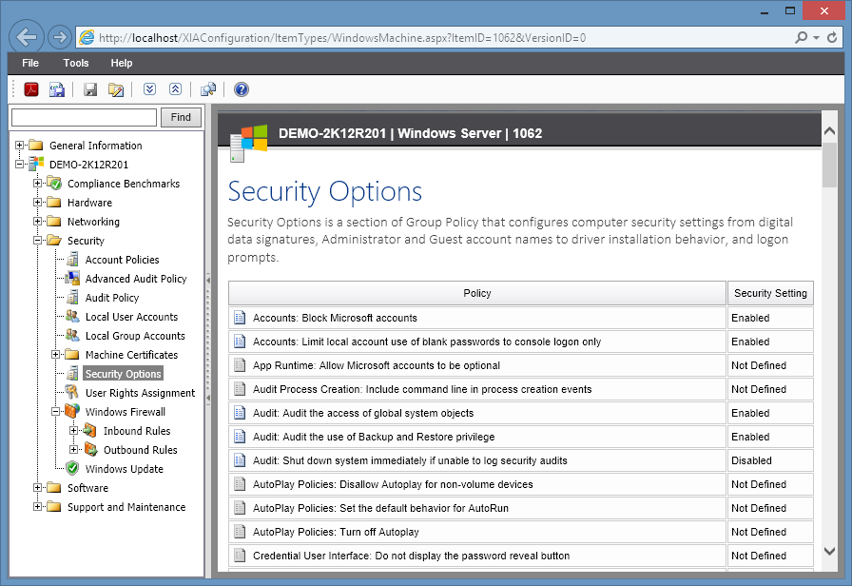Click the vertical scrollbar thumb in content pane
The height and width of the screenshot is (586, 852).
[829, 165]
